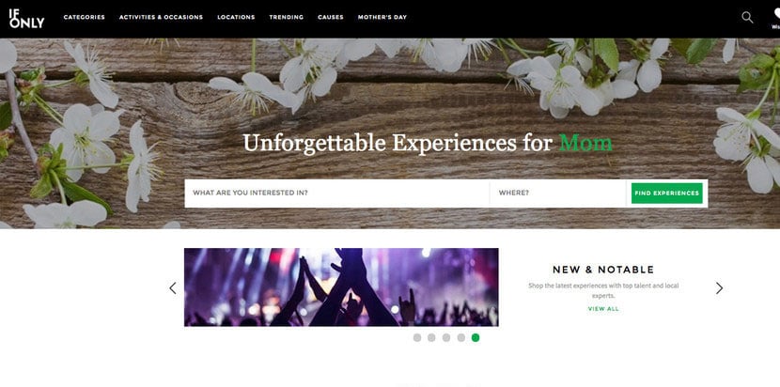
Task: Select the first carousel dot
Action: point(417,338)
